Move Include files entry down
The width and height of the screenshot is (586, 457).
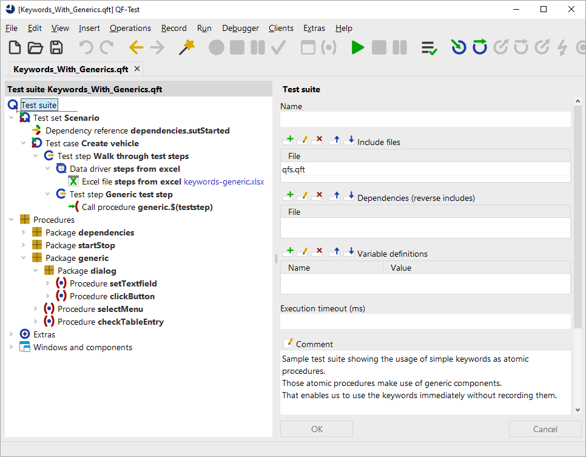pos(349,140)
